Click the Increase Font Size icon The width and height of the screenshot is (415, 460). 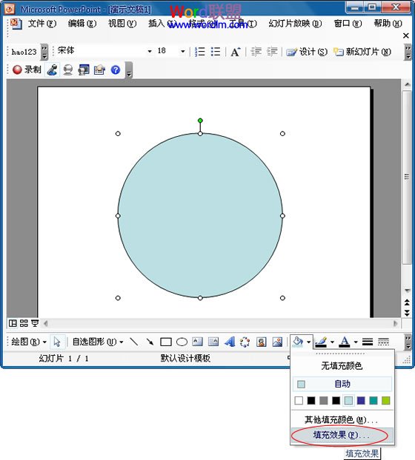pos(236,52)
